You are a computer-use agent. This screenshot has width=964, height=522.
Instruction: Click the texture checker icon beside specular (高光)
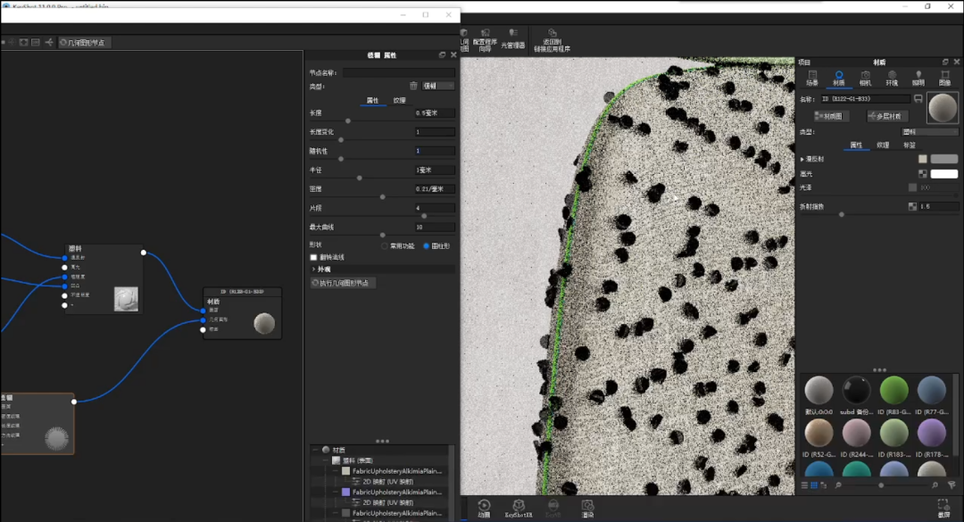922,174
